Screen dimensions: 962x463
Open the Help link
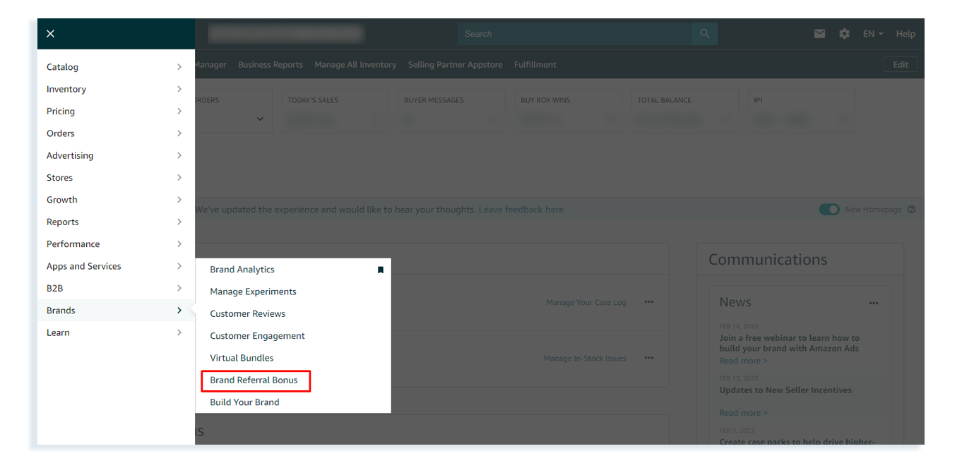tap(905, 34)
